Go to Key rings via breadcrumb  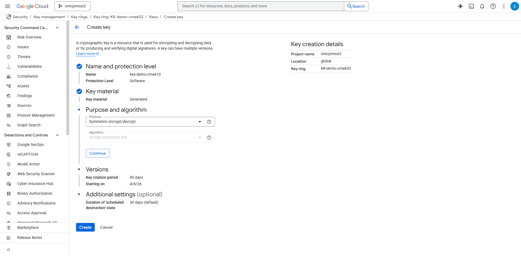click(x=79, y=17)
